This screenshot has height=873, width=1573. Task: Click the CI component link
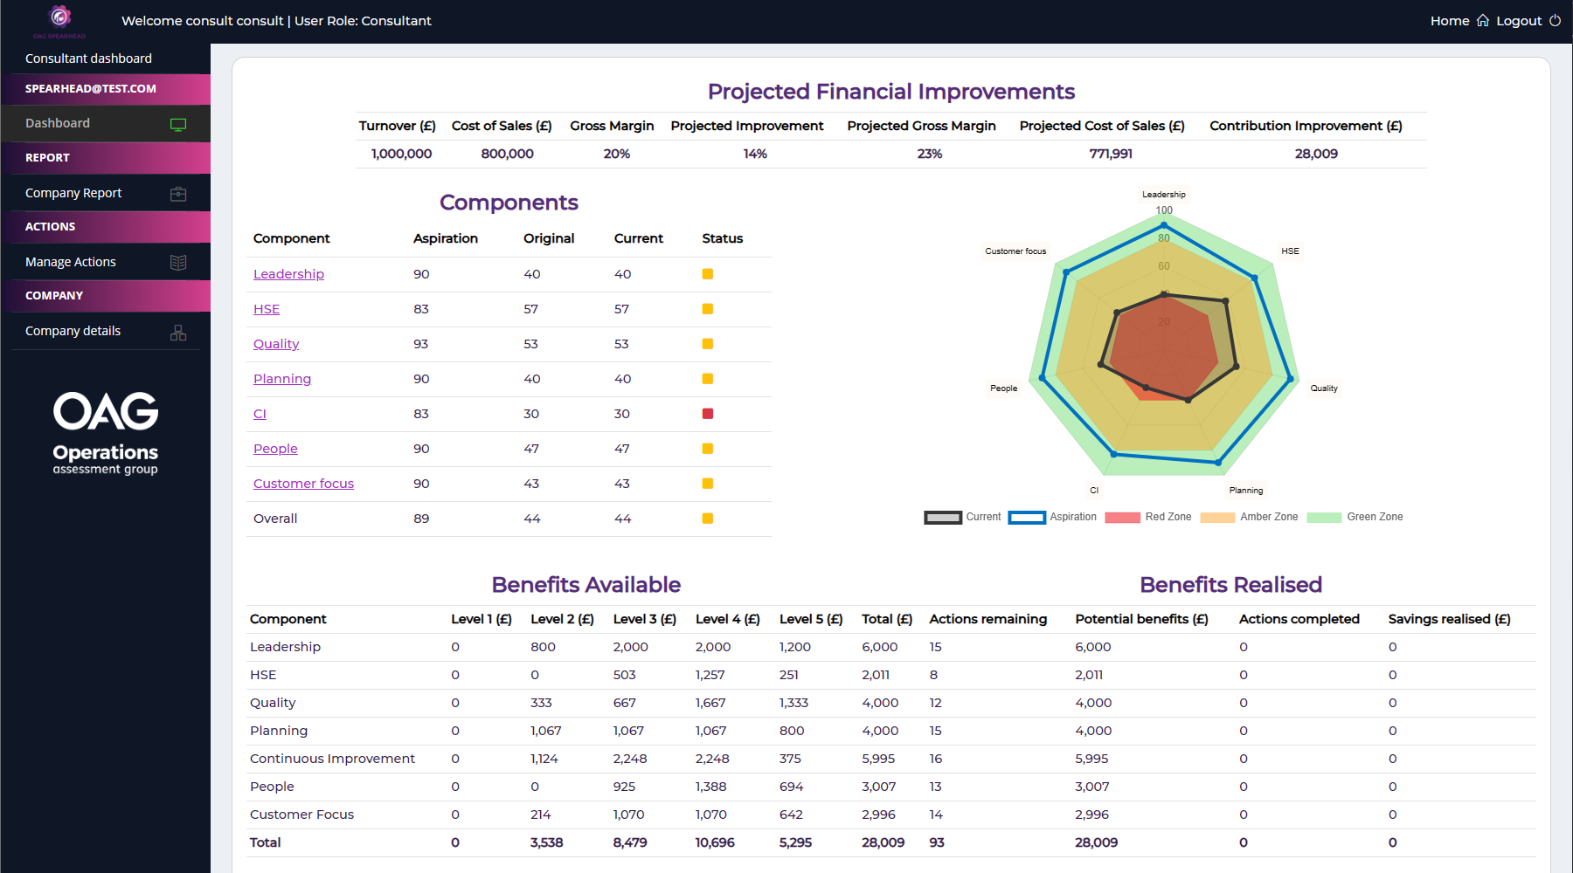(260, 414)
